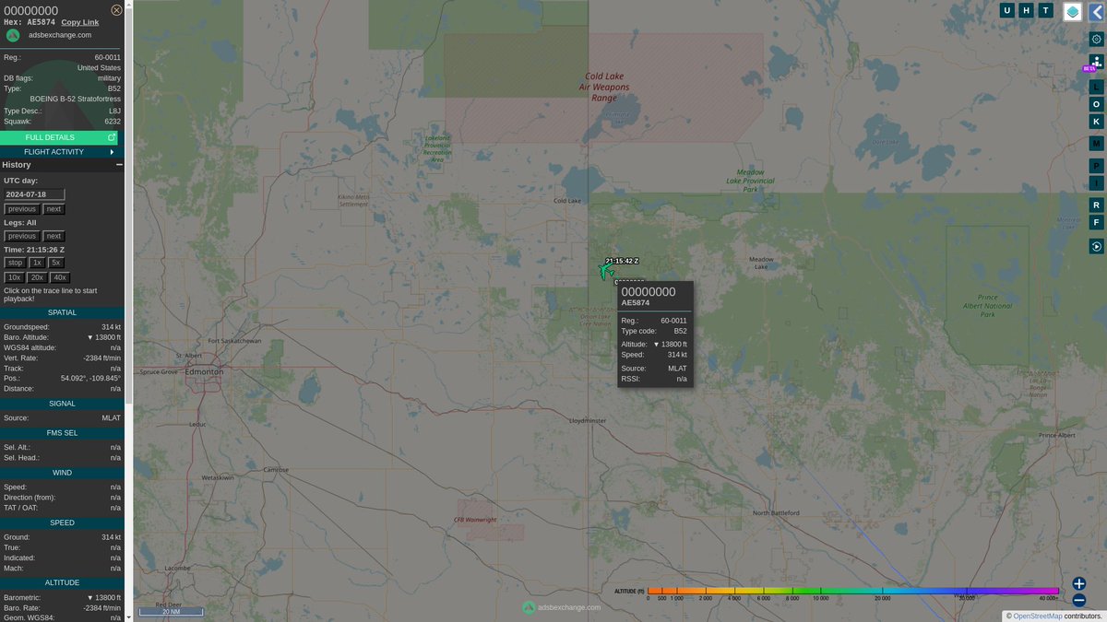Toggle the U map button
Screen dimensions: 1107x622
pos(1007,10)
